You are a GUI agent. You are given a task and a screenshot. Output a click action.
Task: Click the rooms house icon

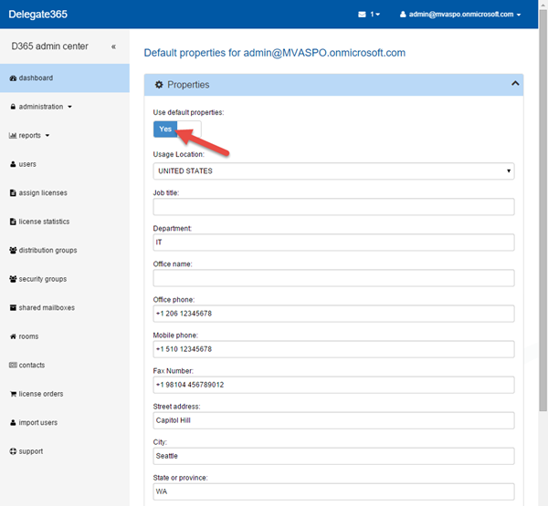(13, 336)
